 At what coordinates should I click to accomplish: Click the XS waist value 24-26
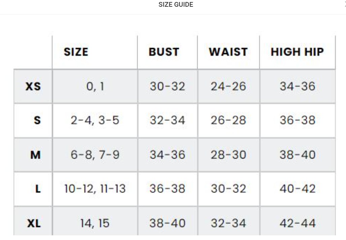coord(228,87)
